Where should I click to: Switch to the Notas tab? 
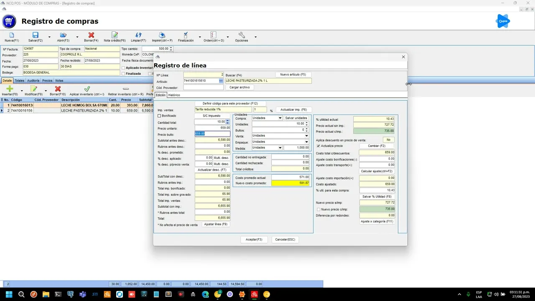(59, 81)
